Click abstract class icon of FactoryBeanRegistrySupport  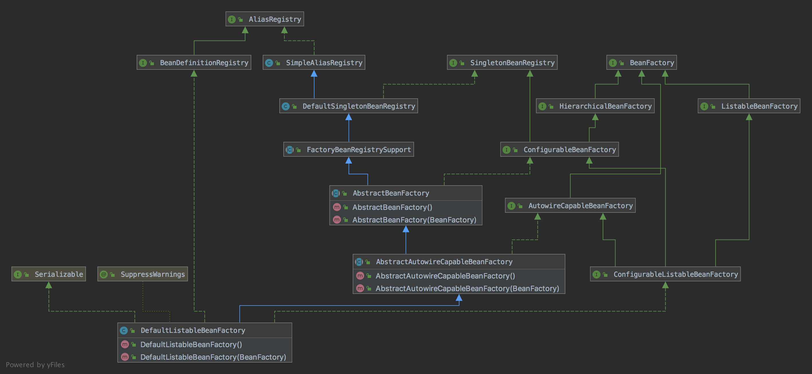[x=290, y=150]
